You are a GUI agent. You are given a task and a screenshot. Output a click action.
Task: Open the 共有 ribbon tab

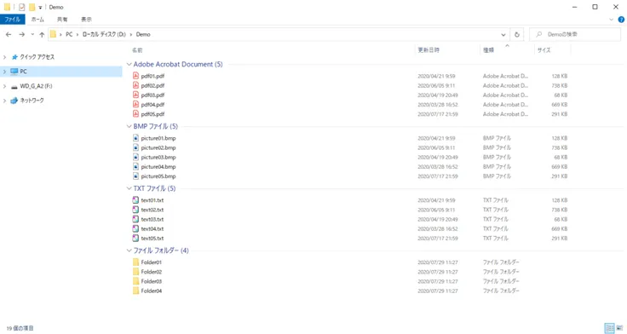coord(62,20)
